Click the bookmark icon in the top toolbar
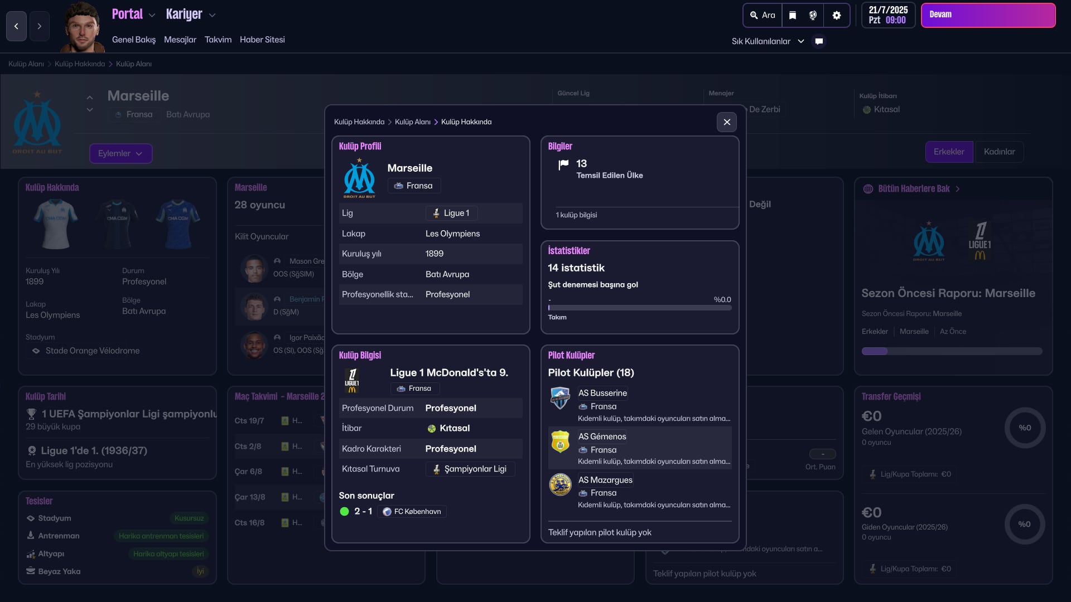The width and height of the screenshot is (1071, 602). pos(792,16)
